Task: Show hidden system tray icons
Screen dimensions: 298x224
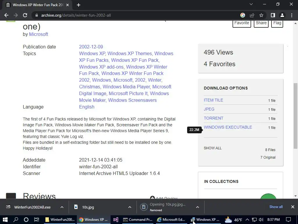Action: (247, 220)
